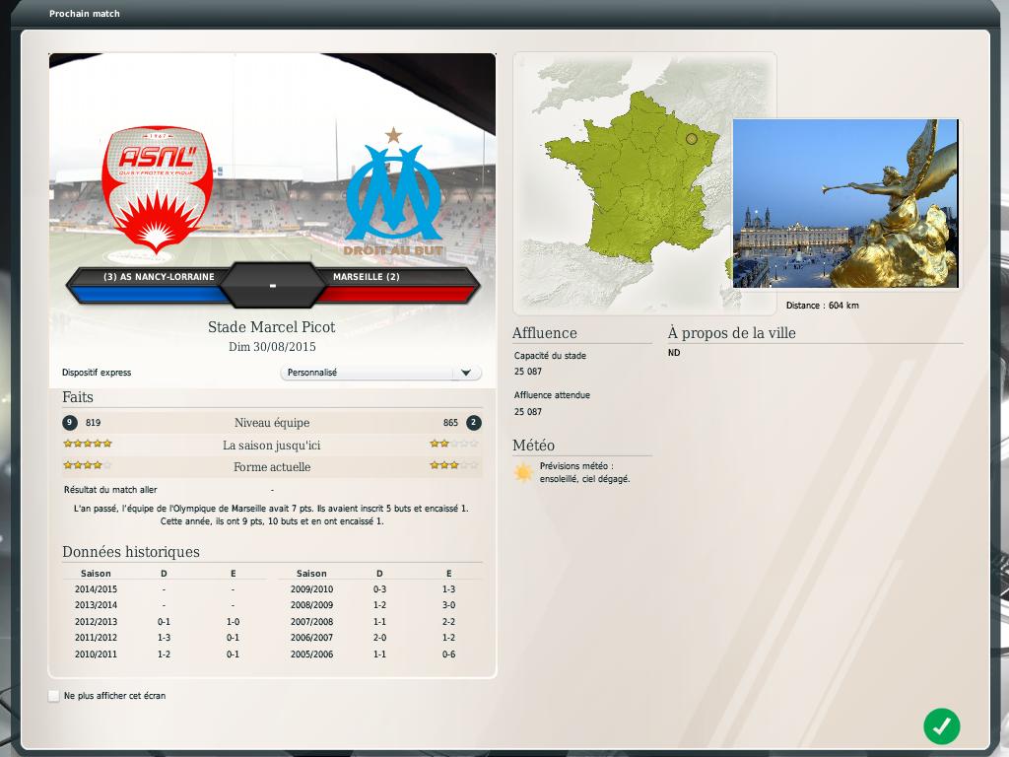Click the match date 'Dim 30/08/2015'
The height and width of the screenshot is (757, 1009).
pyautogui.click(x=272, y=347)
